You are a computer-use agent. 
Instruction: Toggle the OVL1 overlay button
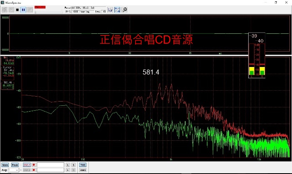tap(27, 165)
